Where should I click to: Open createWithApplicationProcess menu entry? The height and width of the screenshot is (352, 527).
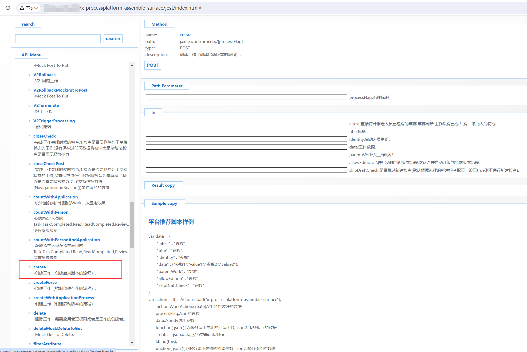pos(64,298)
